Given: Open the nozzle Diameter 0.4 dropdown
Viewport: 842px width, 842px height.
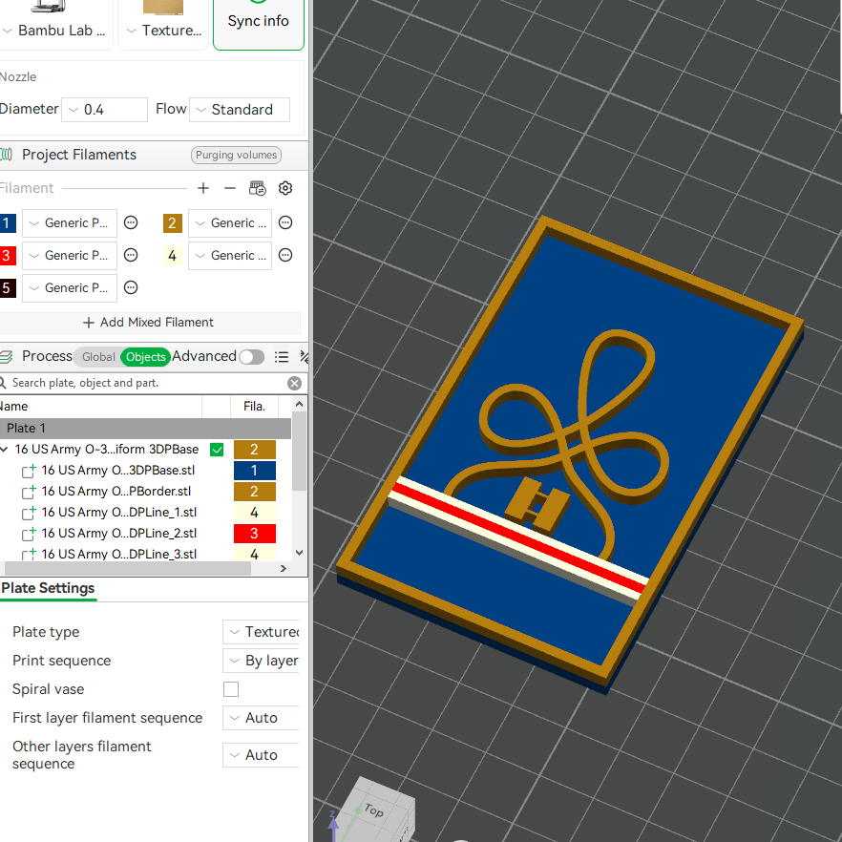Looking at the screenshot, I should point(104,110).
